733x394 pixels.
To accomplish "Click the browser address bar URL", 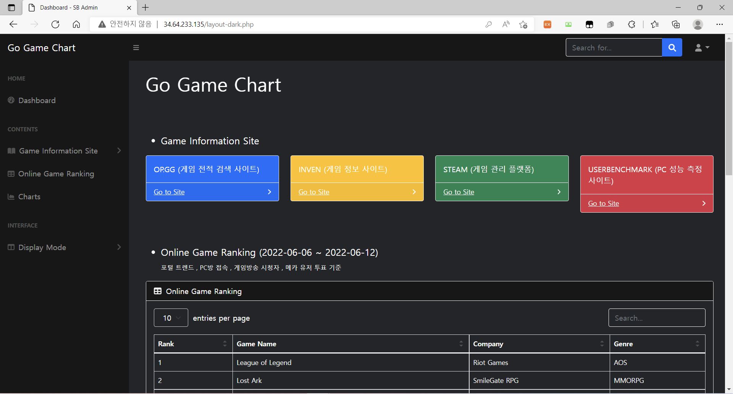I will pos(208,24).
